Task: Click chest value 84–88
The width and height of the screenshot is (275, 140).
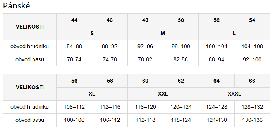Action: 74,46
